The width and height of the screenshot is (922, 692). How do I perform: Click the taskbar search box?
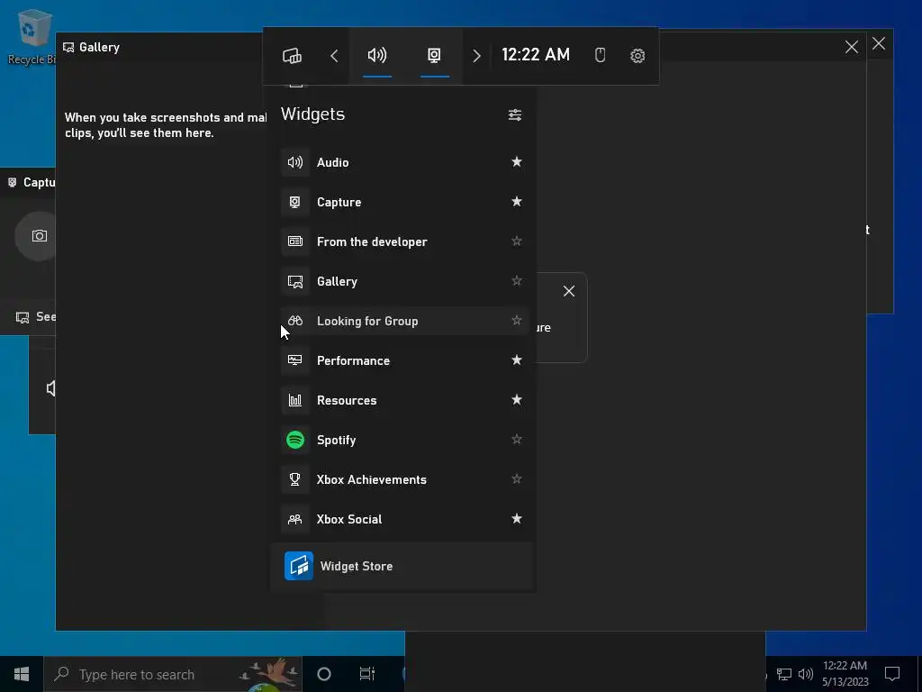[173, 674]
